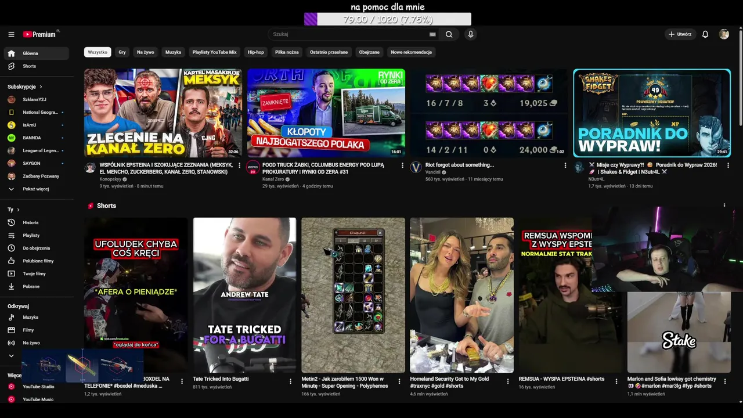The width and height of the screenshot is (743, 418).
Task: Open Polubione filmy
Action: tap(36, 261)
